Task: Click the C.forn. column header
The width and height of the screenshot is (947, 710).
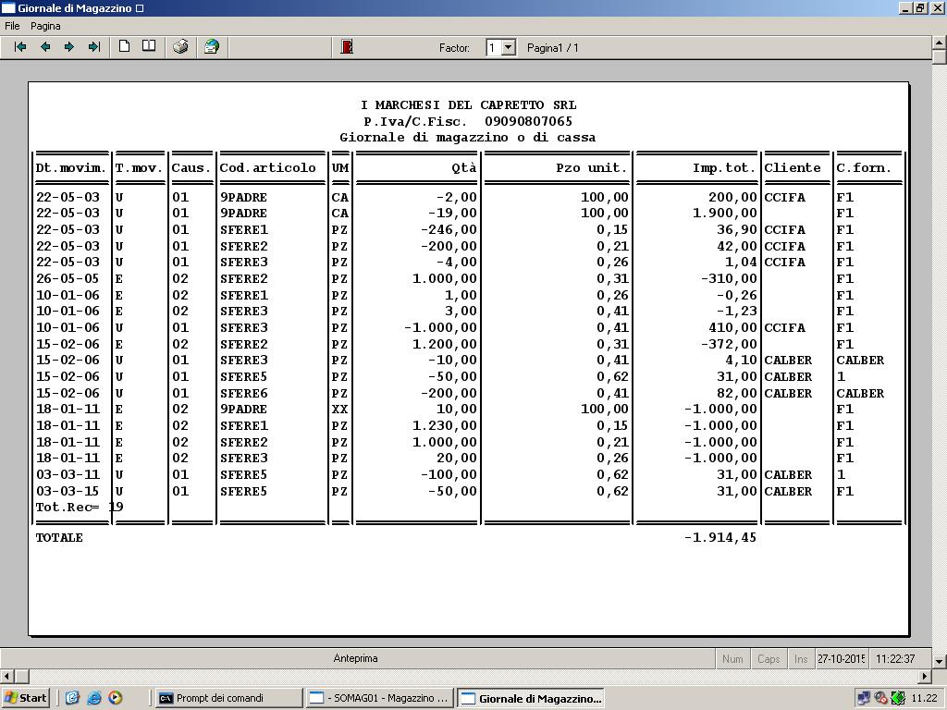Action: tap(864, 168)
